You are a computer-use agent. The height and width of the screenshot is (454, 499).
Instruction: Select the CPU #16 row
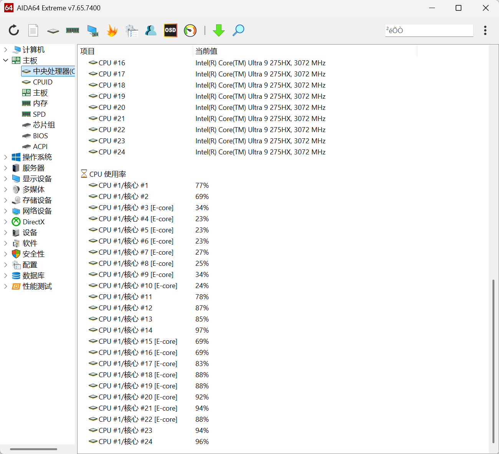coord(248,63)
